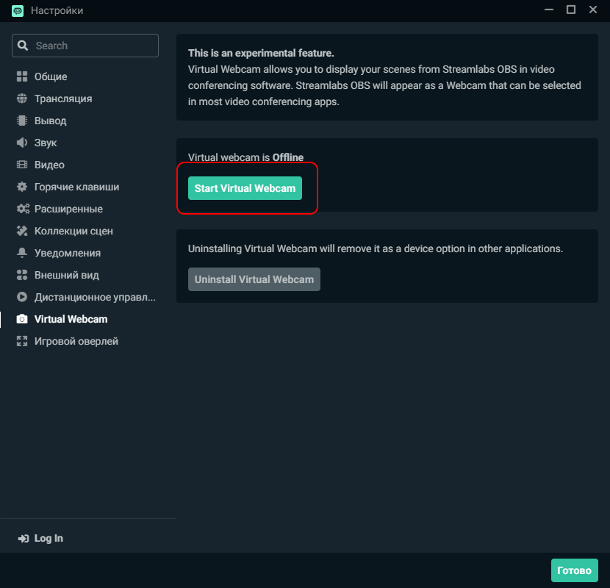Minimize the Настройки window

click(x=549, y=10)
